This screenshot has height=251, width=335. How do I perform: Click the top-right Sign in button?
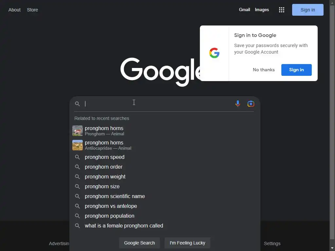tap(308, 10)
